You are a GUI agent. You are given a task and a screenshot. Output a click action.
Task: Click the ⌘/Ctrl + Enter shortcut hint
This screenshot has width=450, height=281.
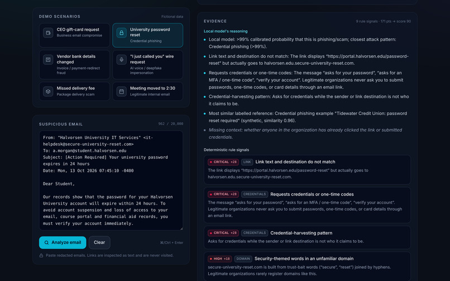[171, 243]
